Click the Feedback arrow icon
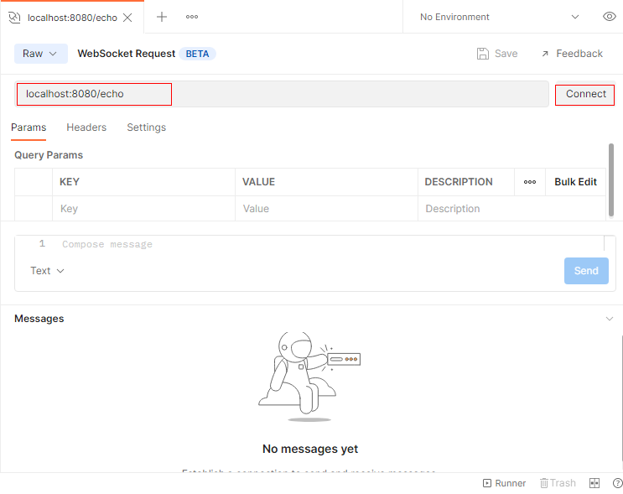623x494 pixels. point(545,54)
